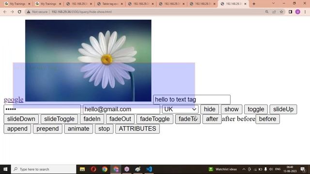
Task: Click the browser forward arrow
Action: click(x=12, y=12)
